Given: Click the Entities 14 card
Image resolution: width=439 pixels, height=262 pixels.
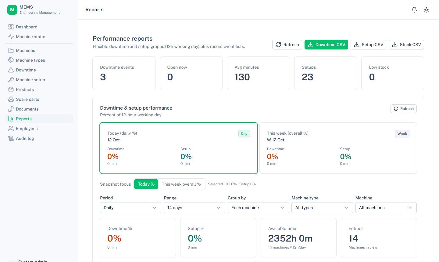Looking at the screenshot, I should [379, 238].
